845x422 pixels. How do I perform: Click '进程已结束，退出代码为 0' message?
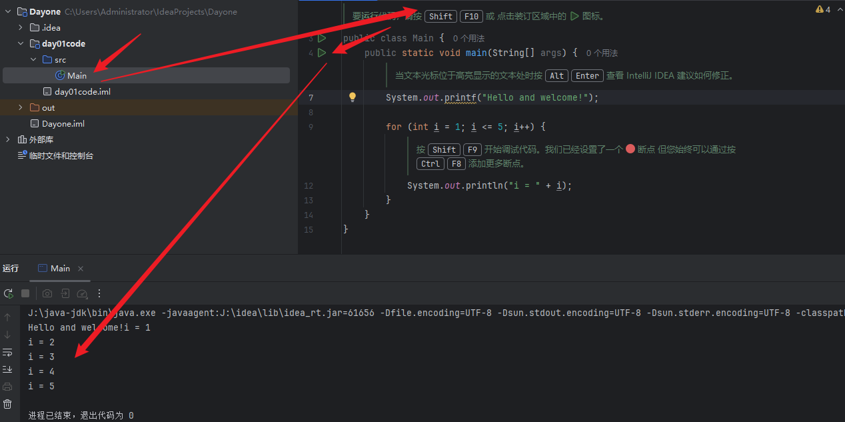pyautogui.click(x=81, y=415)
